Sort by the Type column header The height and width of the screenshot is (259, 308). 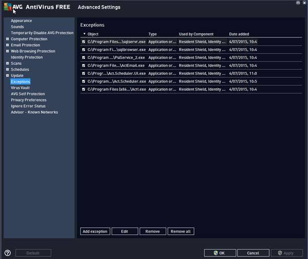[152, 34]
